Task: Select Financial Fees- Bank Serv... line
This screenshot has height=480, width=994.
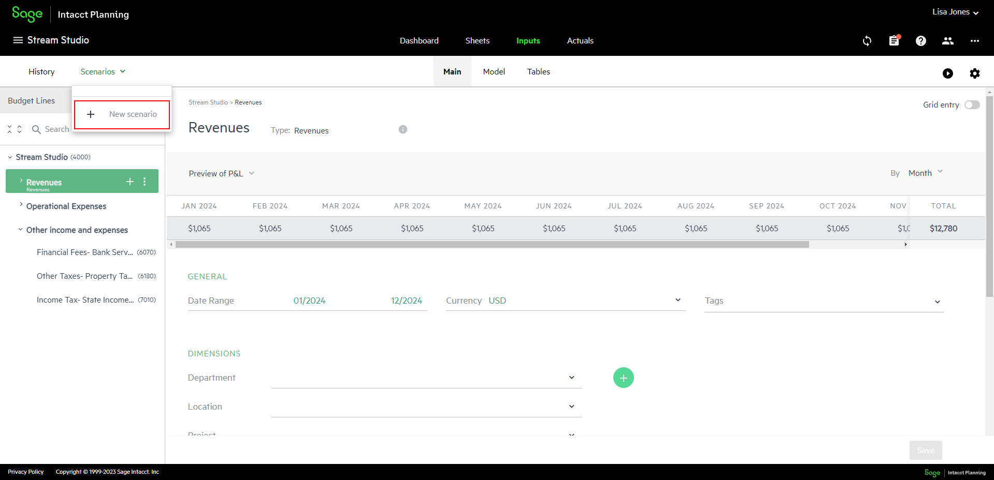Action: (x=96, y=252)
